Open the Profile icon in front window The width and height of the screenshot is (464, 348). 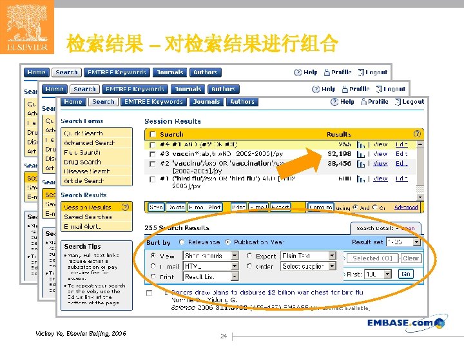tap(363, 102)
